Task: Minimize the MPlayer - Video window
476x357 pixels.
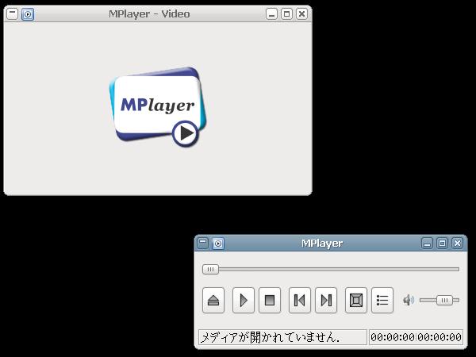Action: pos(271,14)
